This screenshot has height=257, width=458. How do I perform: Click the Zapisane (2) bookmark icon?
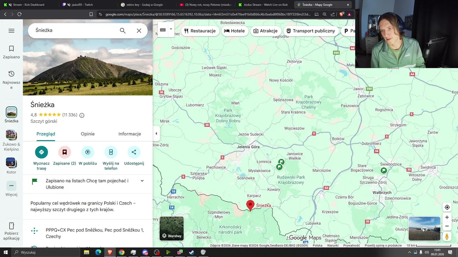point(65,152)
